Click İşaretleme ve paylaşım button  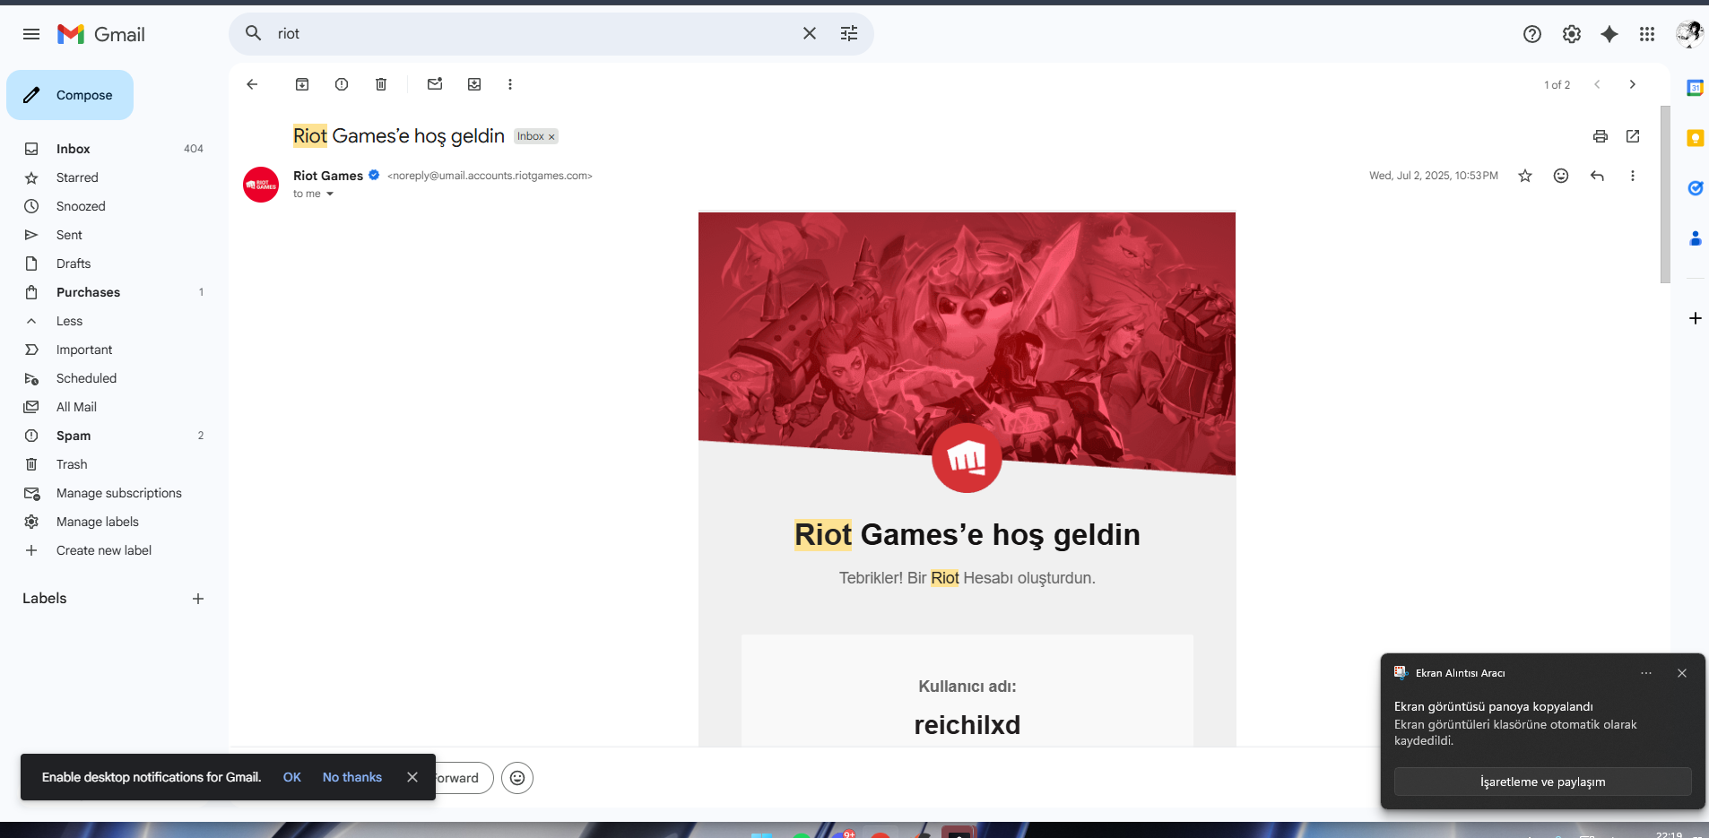click(1542, 782)
